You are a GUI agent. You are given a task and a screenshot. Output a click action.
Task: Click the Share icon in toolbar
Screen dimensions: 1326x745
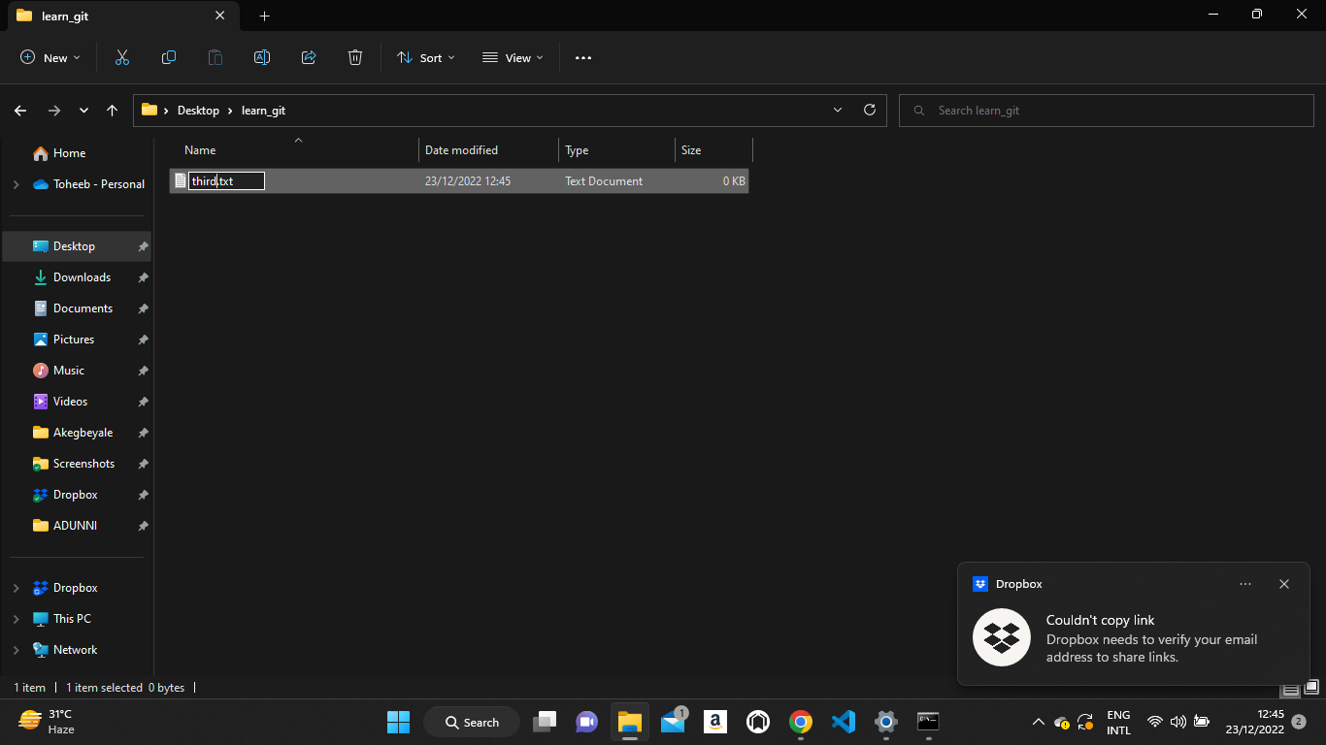309,58
